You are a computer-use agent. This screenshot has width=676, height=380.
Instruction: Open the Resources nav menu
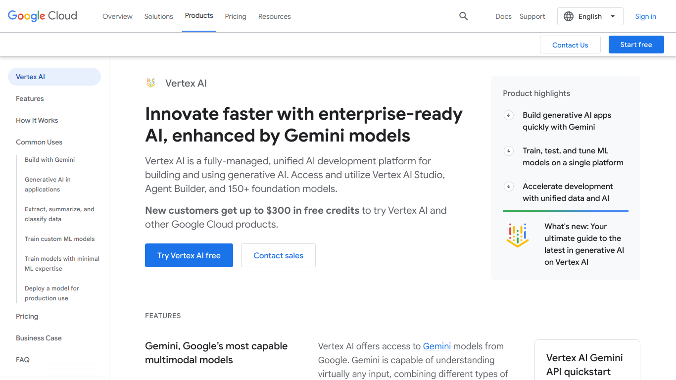[275, 16]
